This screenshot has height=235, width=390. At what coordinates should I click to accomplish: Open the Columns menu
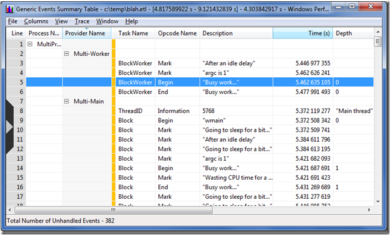coord(36,21)
